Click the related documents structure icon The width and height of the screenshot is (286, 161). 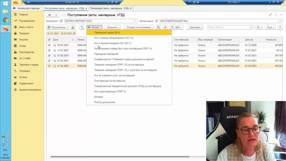158,27
